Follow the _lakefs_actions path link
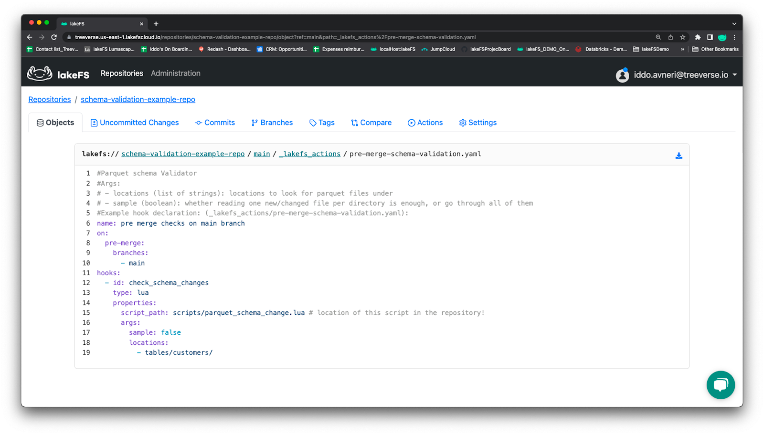764x435 pixels. 310,154
